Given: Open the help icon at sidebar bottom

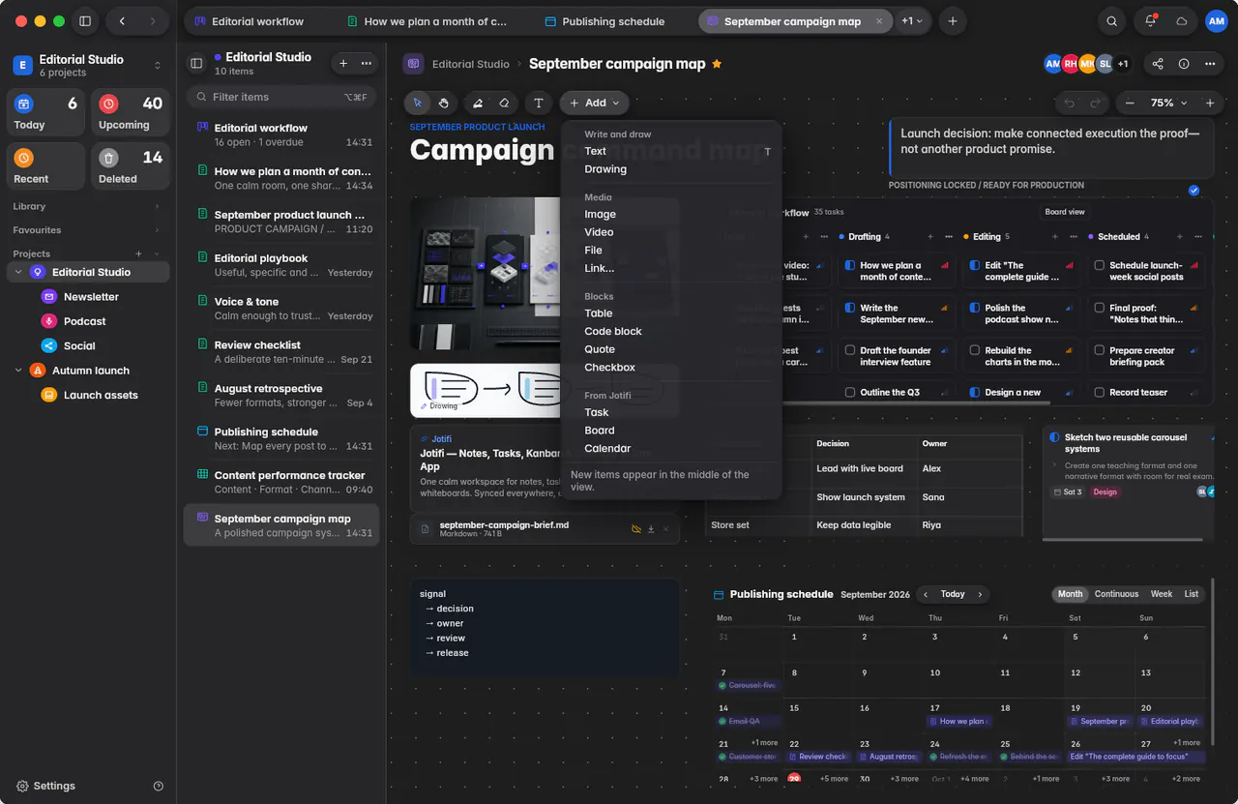Looking at the screenshot, I should [159, 786].
